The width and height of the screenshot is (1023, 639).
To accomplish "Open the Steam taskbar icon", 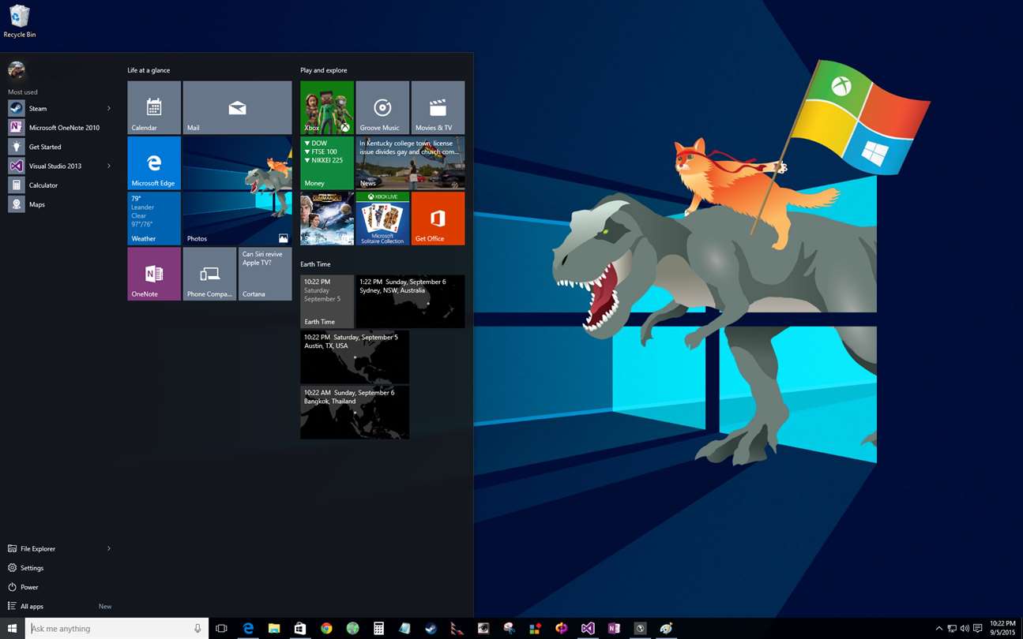I will point(431,629).
